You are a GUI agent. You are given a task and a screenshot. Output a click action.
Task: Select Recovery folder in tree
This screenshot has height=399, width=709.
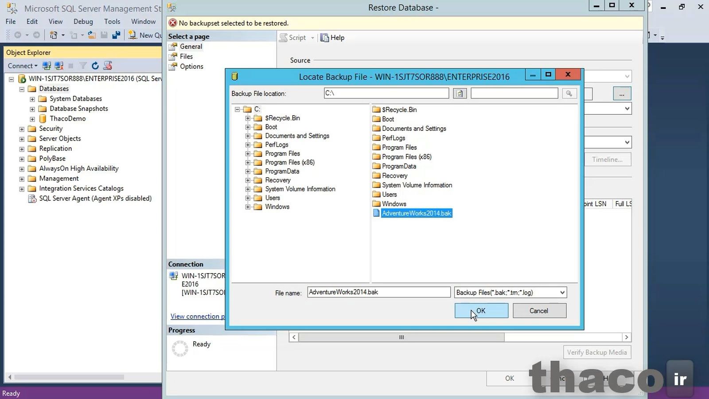tap(278, 180)
